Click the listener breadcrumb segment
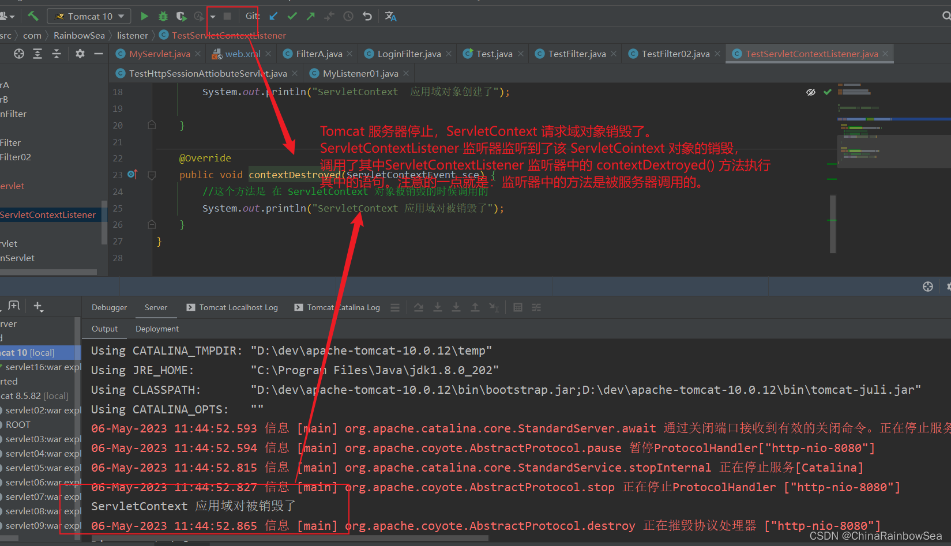 [x=133, y=35]
